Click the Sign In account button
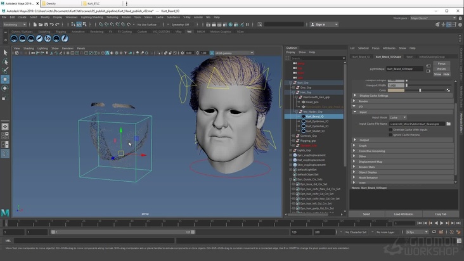The image size is (464, 261). (319, 25)
